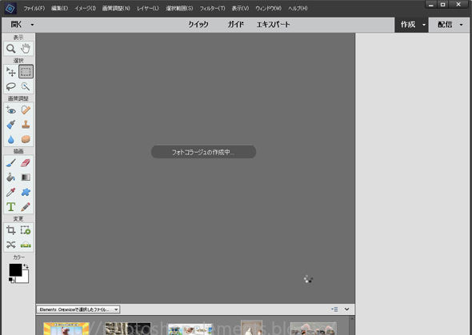Image resolution: width=472 pixels, height=335 pixels.
Task: Open the レイヤー(L) menu
Action: [148, 9]
